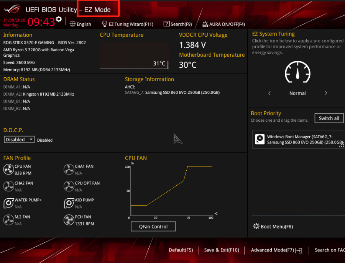
Task: Open QFan Control
Action: 153,227
